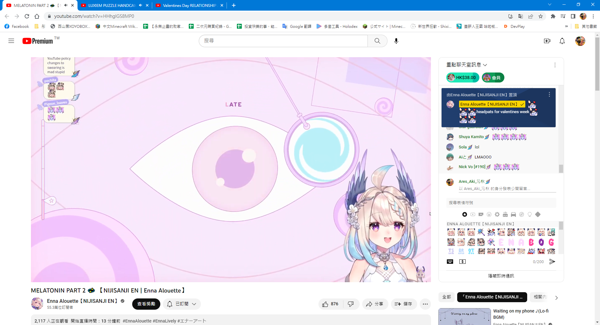Image resolution: width=600 pixels, height=325 pixels.
Task: Open the Create video icon
Action: click(x=547, y=41)
